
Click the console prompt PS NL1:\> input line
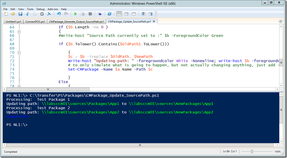(x=17, y=125)
